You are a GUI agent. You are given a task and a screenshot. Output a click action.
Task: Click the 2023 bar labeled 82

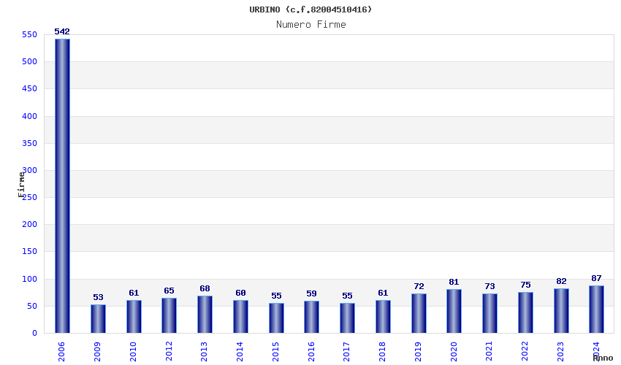[561, 311]
